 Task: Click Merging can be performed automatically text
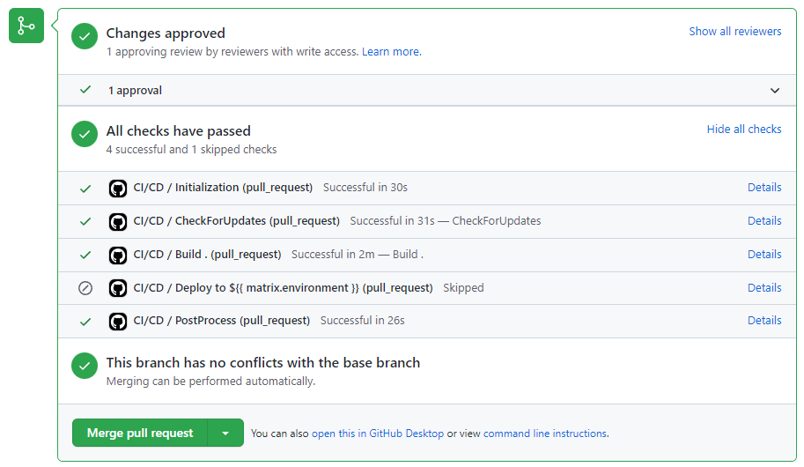click(x=210, y=382)
